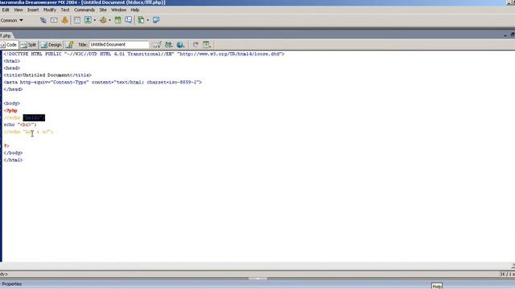The width and height of the screenshot is (515, 289).
Task: Click the DOCTYPE declaration line
Action: (144, 54)
